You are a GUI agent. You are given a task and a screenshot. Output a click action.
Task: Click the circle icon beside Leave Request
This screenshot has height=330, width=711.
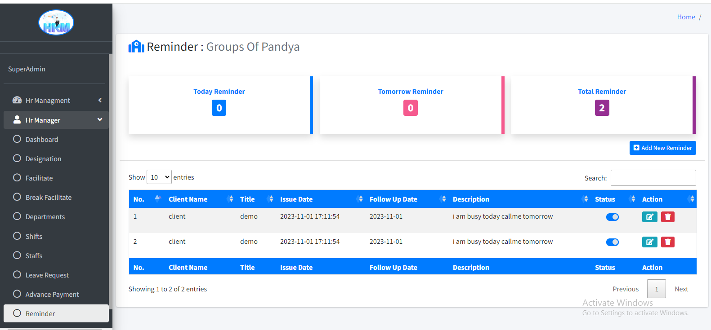click(17, 274)
